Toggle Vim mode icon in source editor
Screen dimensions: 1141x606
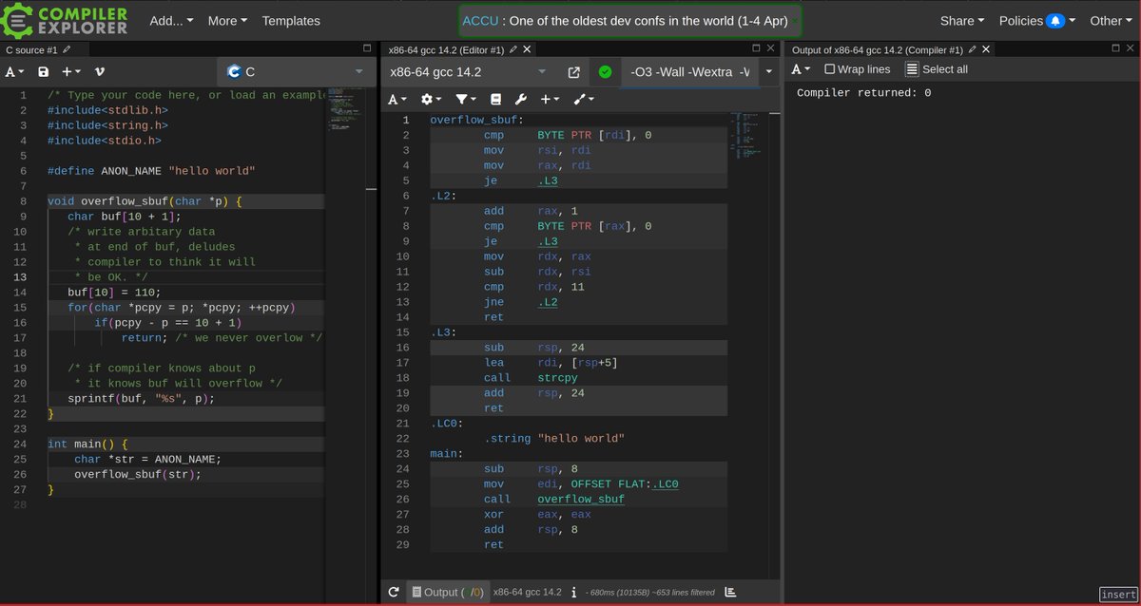[x=100, y=71]
